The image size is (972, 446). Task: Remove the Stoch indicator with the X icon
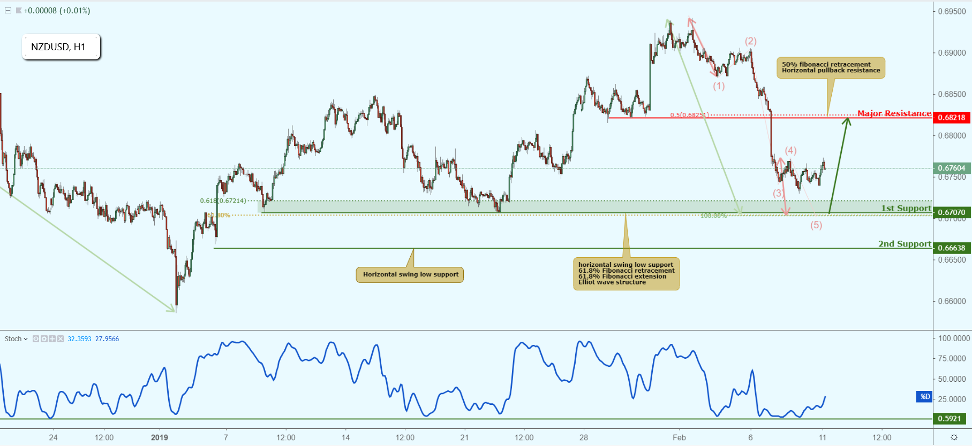(x=61, y=339)
